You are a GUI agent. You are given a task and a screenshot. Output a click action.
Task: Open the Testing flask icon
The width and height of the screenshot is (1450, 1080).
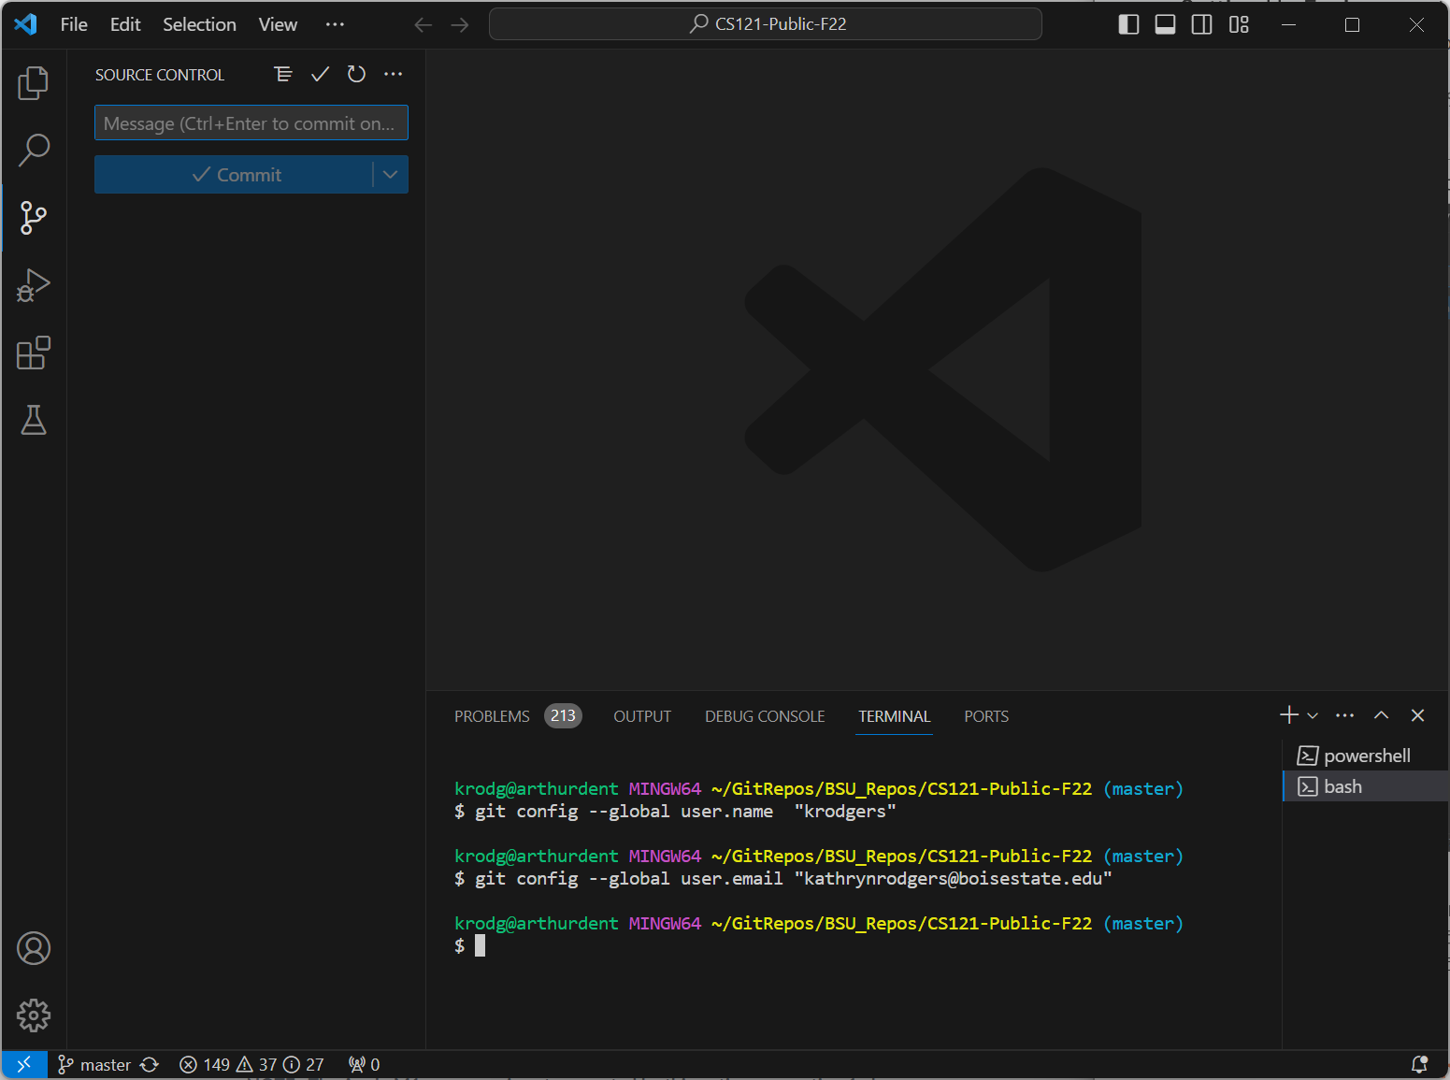coord(34,421)
